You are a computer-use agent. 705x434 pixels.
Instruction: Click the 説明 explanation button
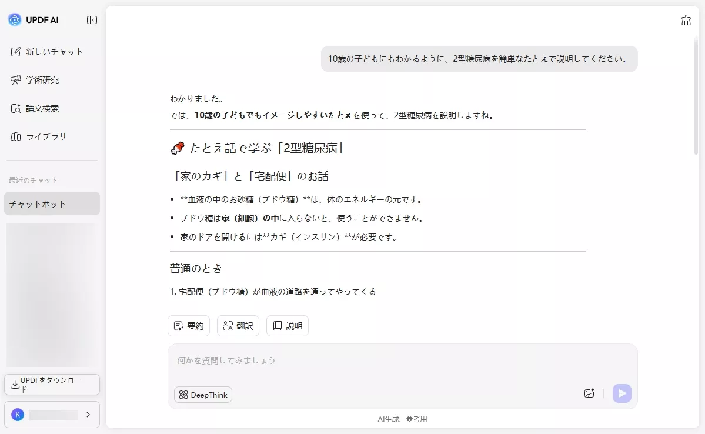287,325
